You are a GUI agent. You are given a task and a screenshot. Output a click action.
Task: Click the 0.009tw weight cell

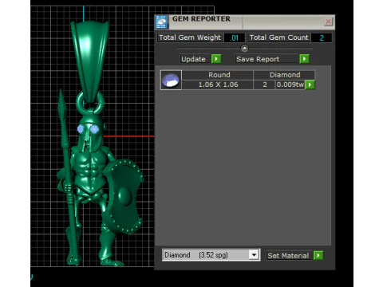tap(290, 85)
